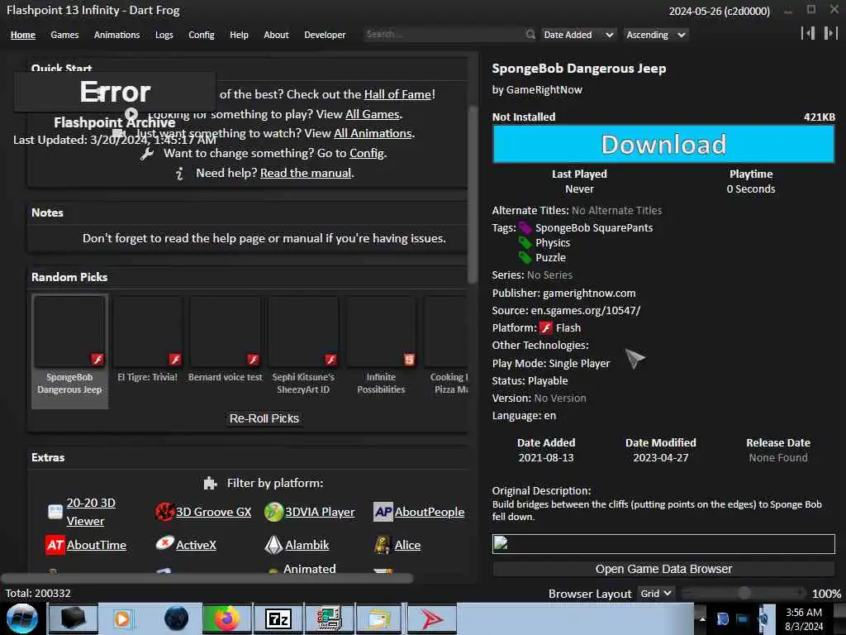Open the Read the manual link
The height and width of the screenshot is (635, 846).
pos(306,173)
